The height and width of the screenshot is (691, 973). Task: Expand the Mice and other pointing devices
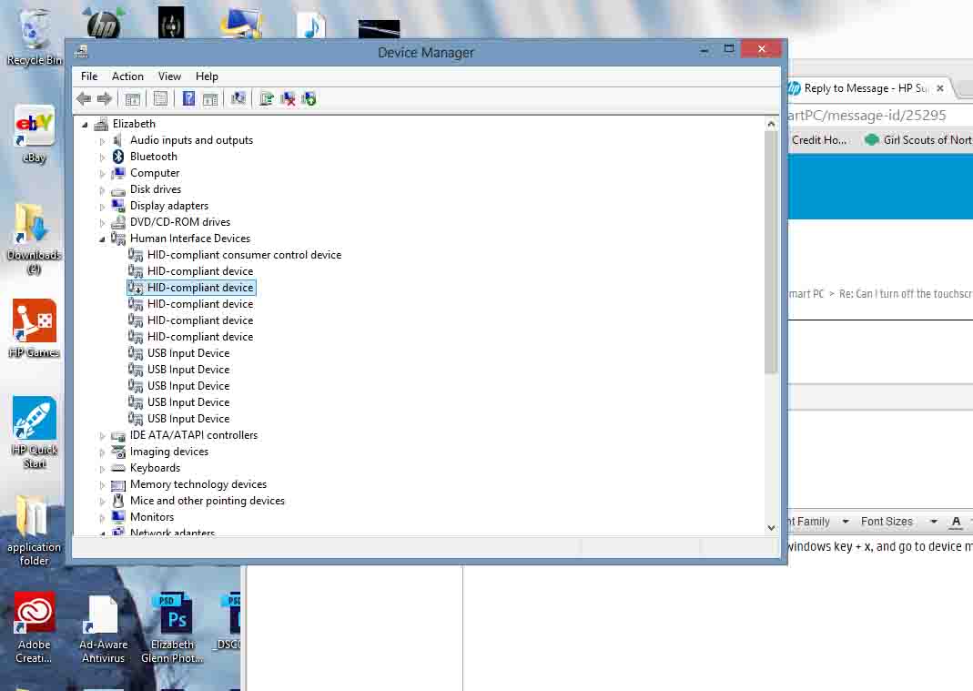point(103,502)
